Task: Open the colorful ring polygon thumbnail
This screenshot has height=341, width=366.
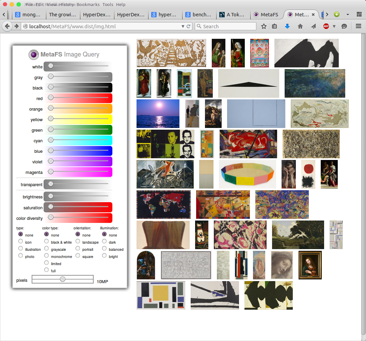Action: (248, 174)
